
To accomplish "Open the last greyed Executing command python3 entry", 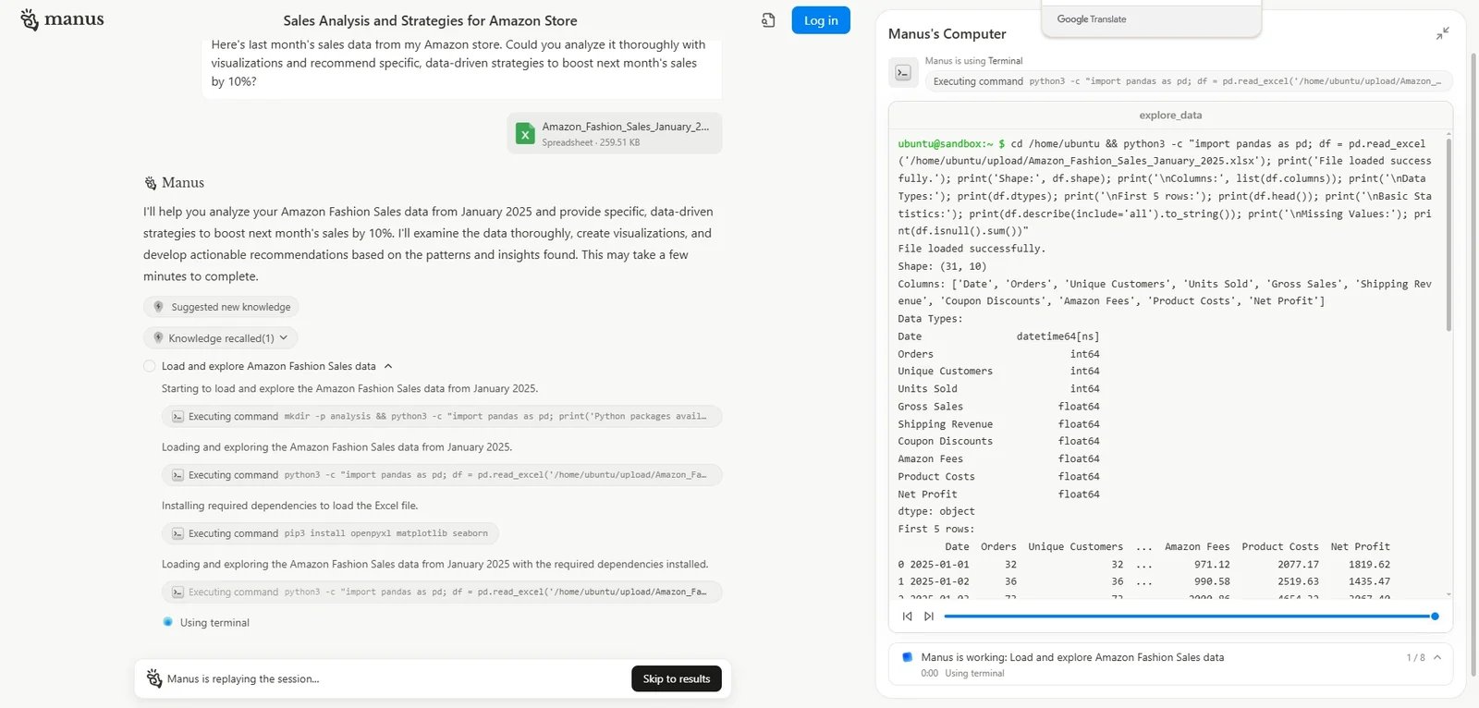I will click(442, 592).
